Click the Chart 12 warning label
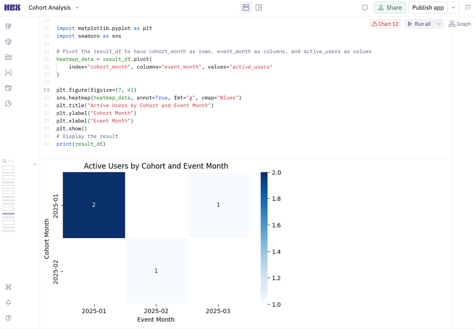 pyautogui.click(x=385, y=24)
